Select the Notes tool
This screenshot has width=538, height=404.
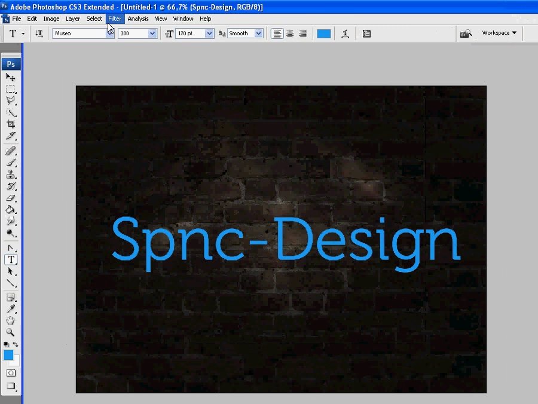[x=11, y=298]
